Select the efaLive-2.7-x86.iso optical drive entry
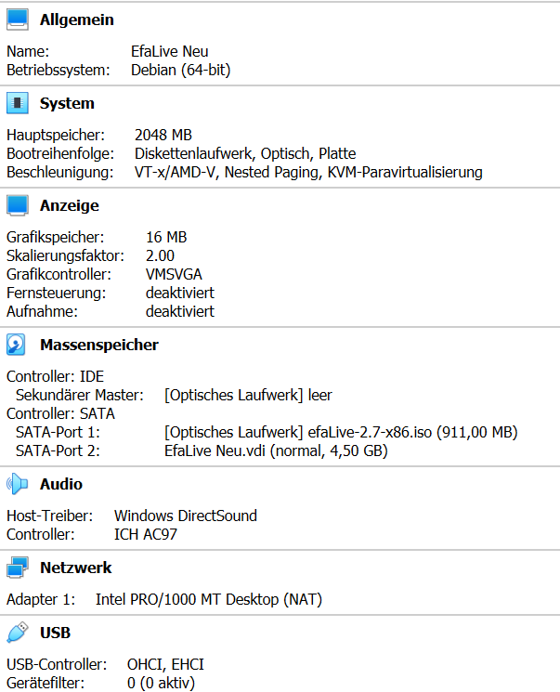 [340, 432]
